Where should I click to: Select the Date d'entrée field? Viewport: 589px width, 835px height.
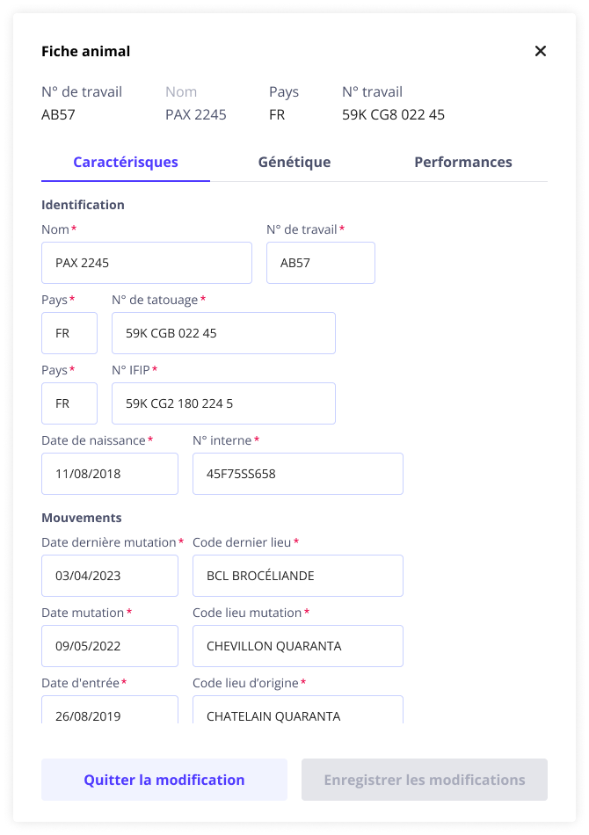point(110,710)
